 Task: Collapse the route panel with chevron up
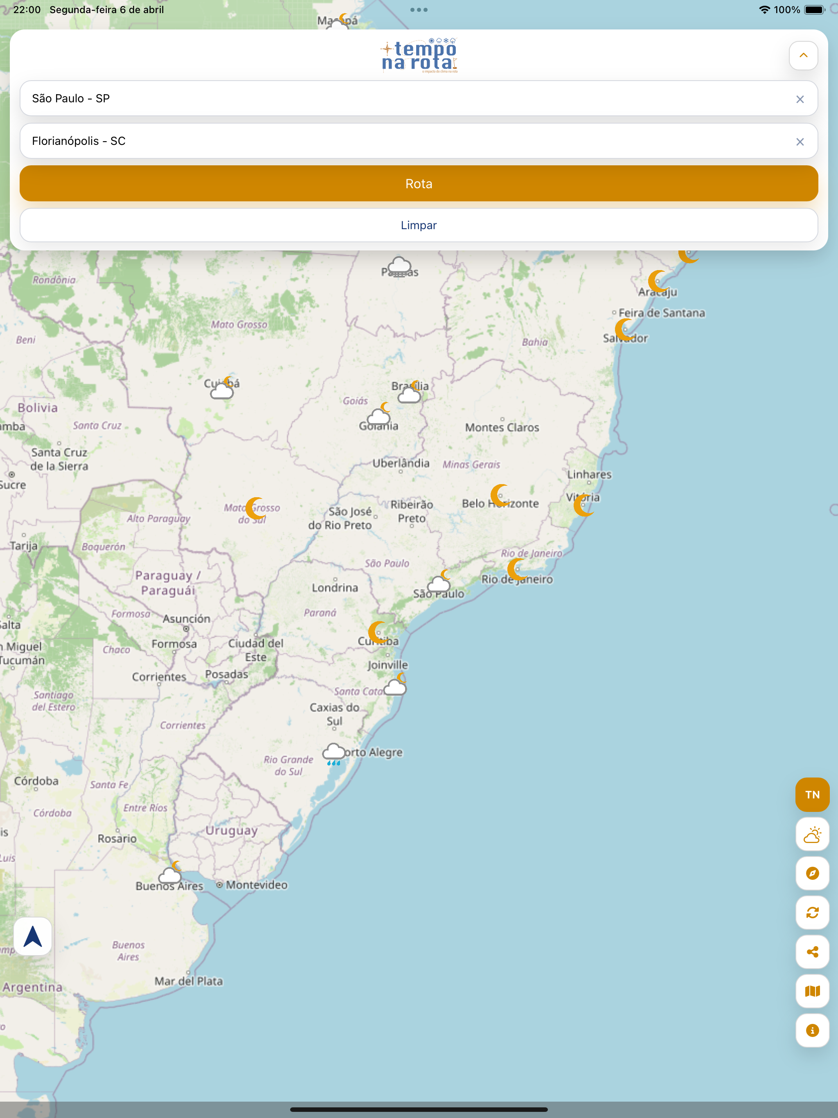click(803, 56)
